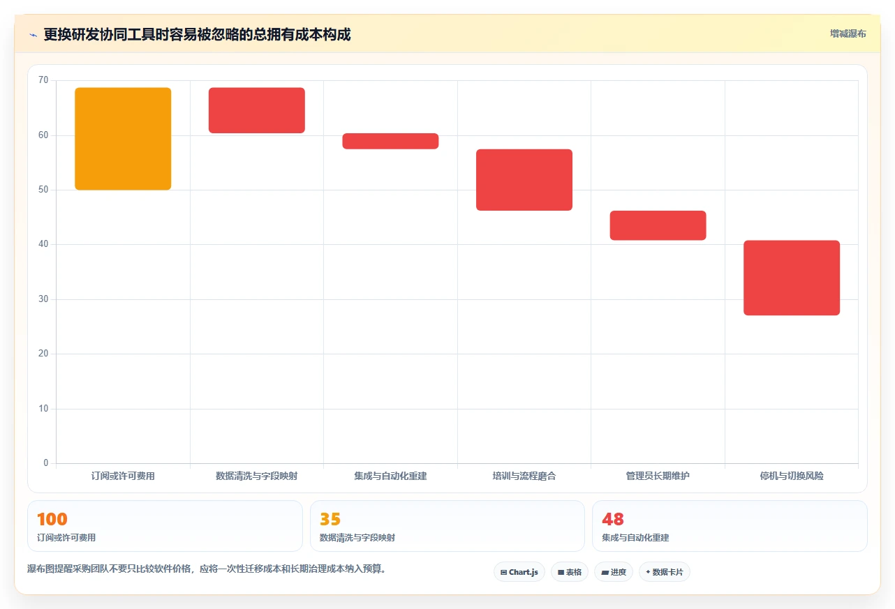
Task: Select the red 管理员长期维护 bar
Action: click(658, 225)
